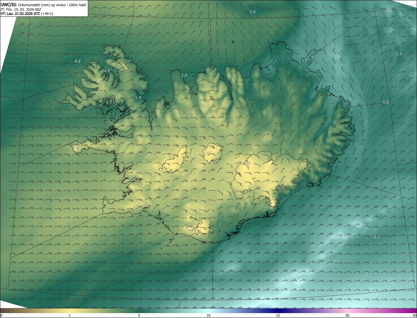
Task: Click the 6.1 value label over the southeast sea
Action: click(x=377, y=237)
